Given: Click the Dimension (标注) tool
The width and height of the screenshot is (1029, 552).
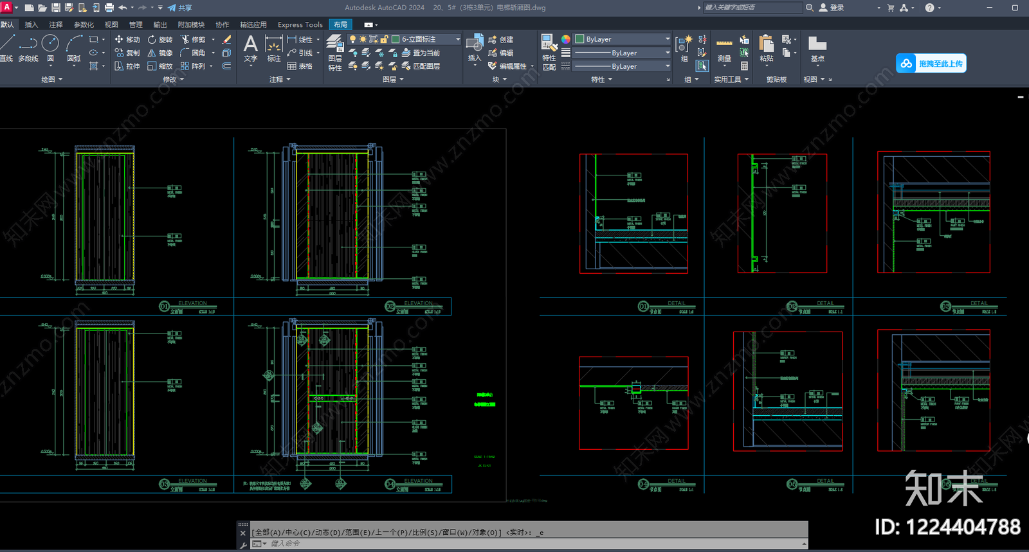Looking at the screenshot, I should pos(274,48).
